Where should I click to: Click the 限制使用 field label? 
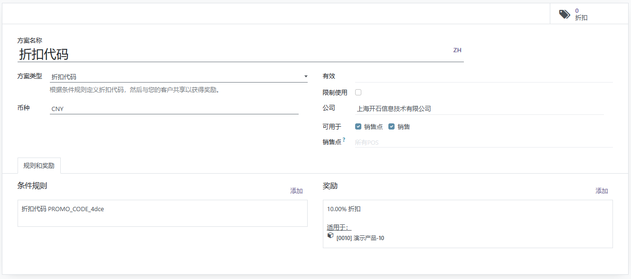point(335,93)
